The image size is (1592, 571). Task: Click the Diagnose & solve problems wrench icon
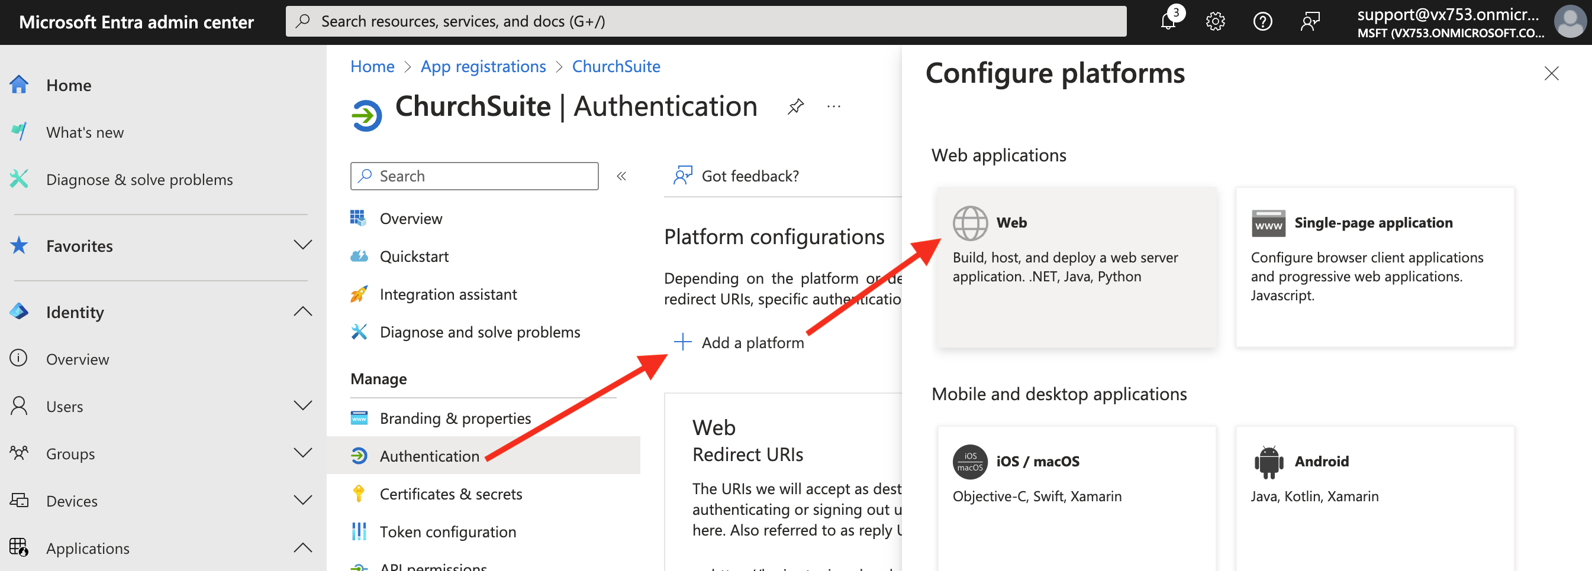(19, 179)
